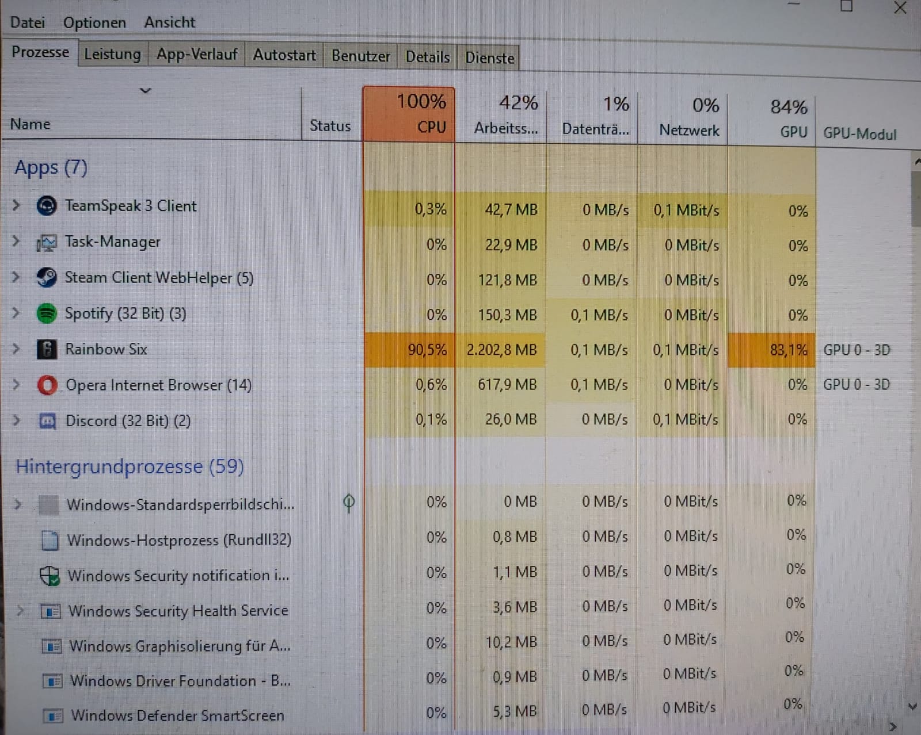Sort by the CPU column header

click(409, 114)
